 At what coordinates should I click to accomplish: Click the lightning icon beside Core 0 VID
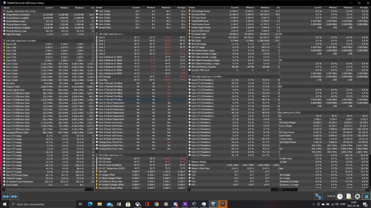4,44
